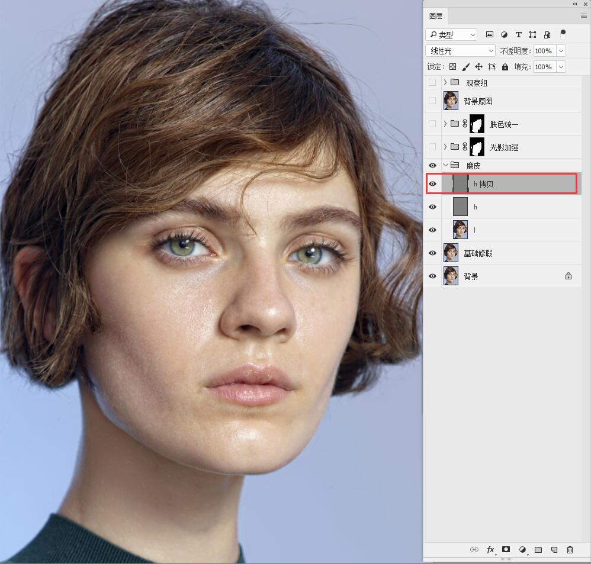Select the 观察组 group name
Image resolution: width=591 pixels, height=564 pixels.
click(477, 83)
